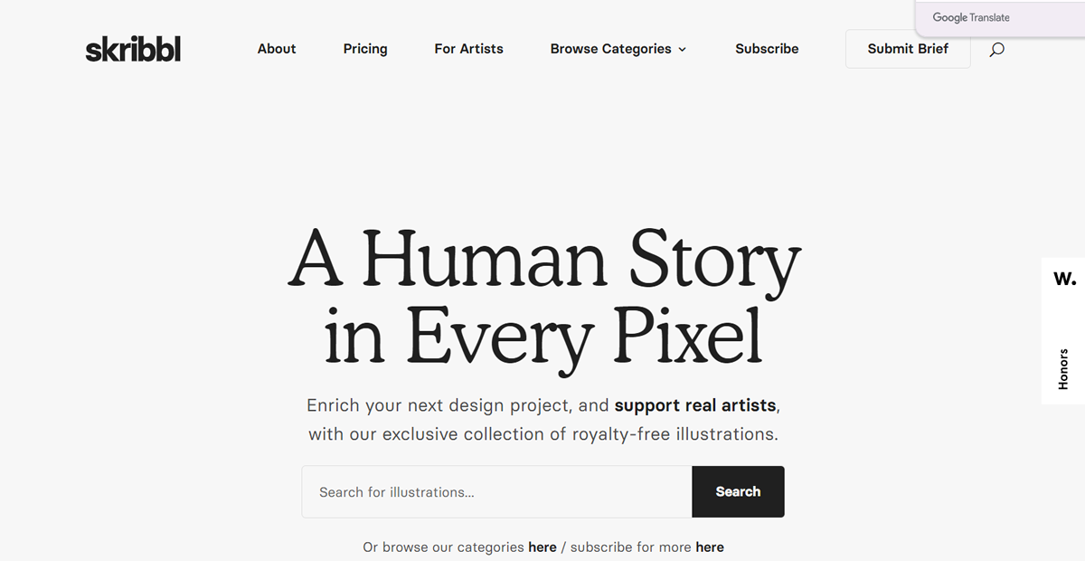Viewport: 1085px width, 561px height.
Task: Open the Subscribe nav link
Action: [x=767, y=49]
